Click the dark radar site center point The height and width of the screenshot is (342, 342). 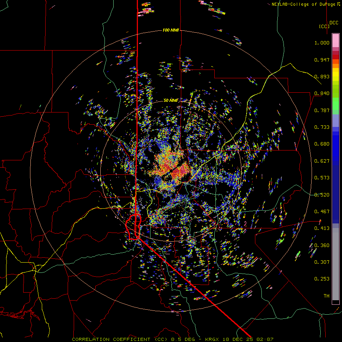tap(171, 171)
